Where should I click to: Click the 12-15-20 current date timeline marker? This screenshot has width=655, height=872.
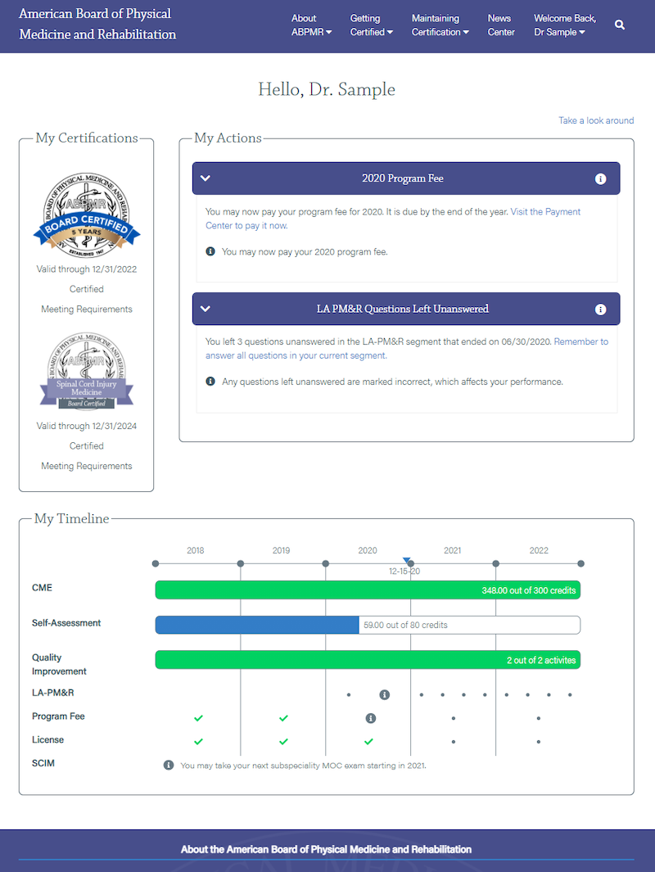(407, 561)
